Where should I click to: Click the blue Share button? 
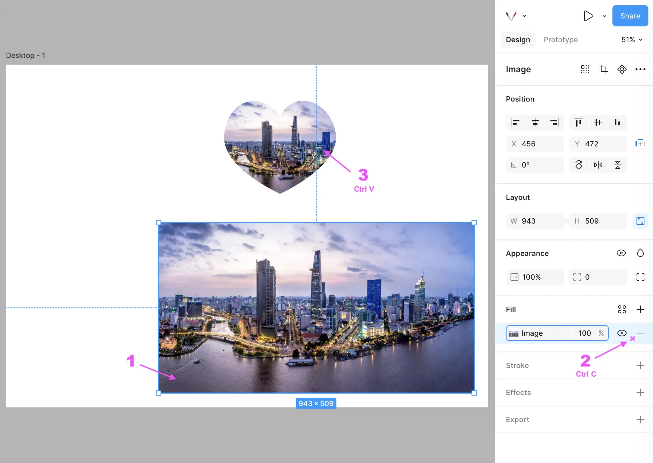click(630, 16)
